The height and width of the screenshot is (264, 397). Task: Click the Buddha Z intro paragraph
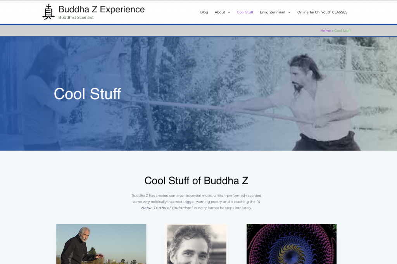[197, 202]
